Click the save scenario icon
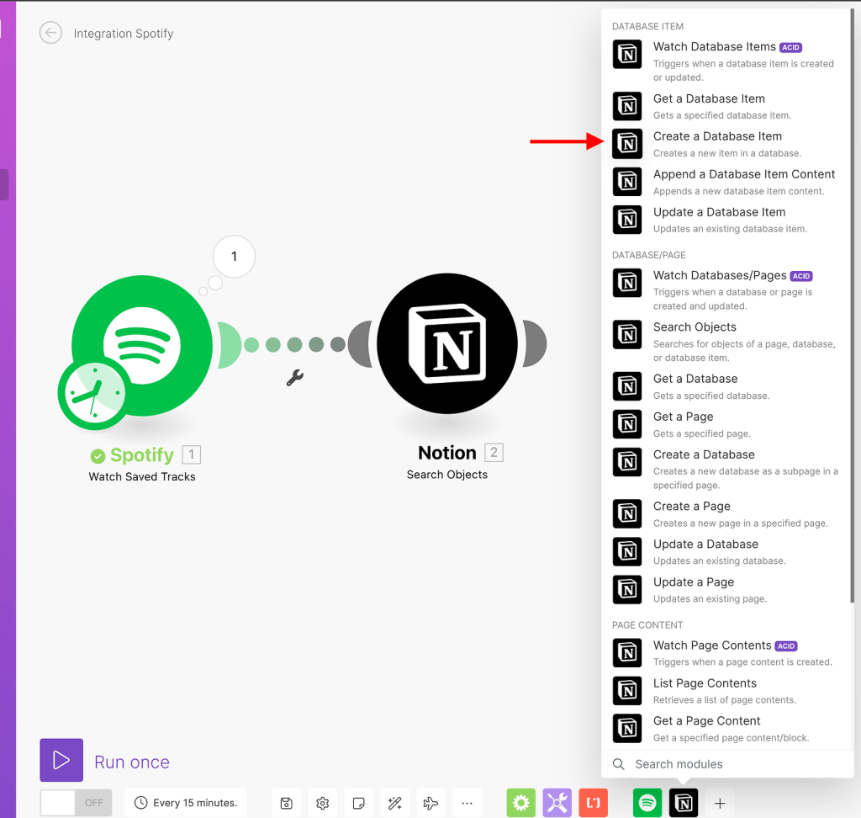 [x=286, y=803]
